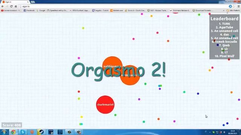Image resolution: width=241 pixels, height=135 pixels.
Task: Click leaderboard entry 10. Pixel Wolf
Action: pyautogui.click(x=224, y=56)
